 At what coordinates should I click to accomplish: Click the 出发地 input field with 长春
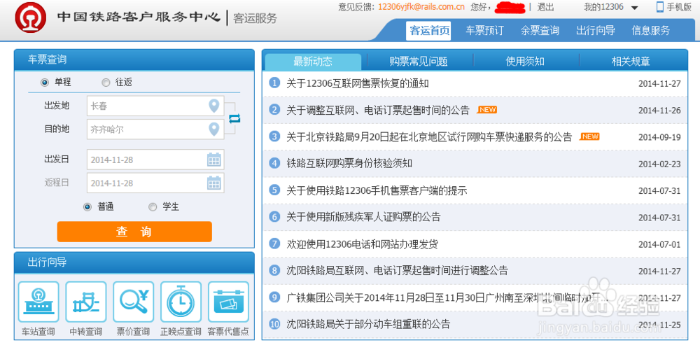tap(155, 106)
